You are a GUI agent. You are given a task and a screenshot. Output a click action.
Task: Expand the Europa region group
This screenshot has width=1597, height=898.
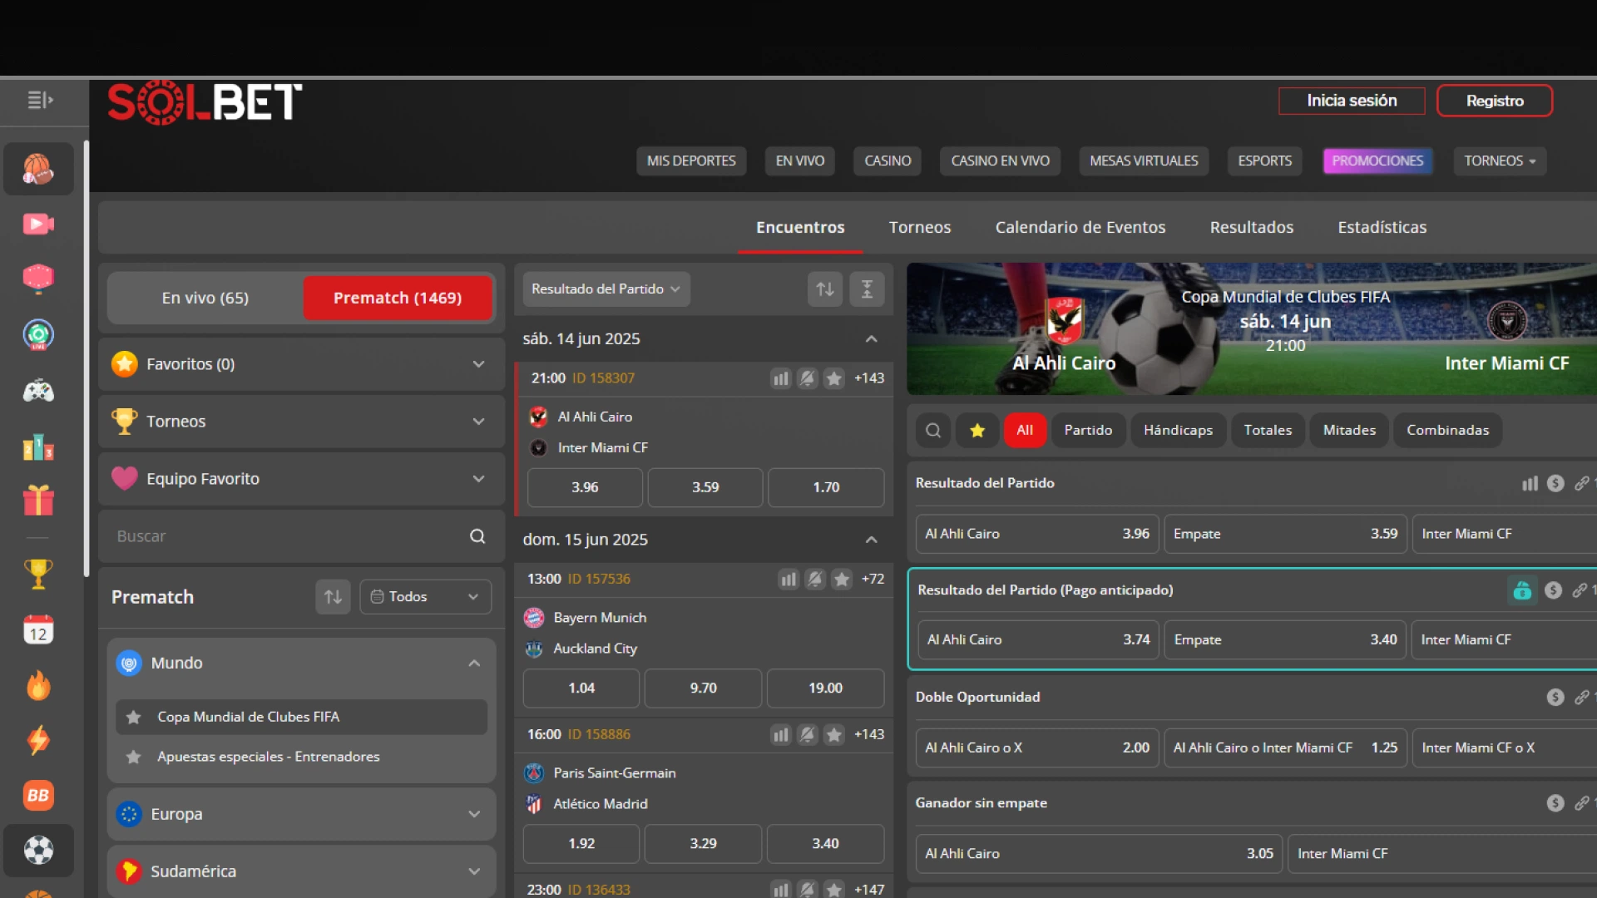pos(302,814)
